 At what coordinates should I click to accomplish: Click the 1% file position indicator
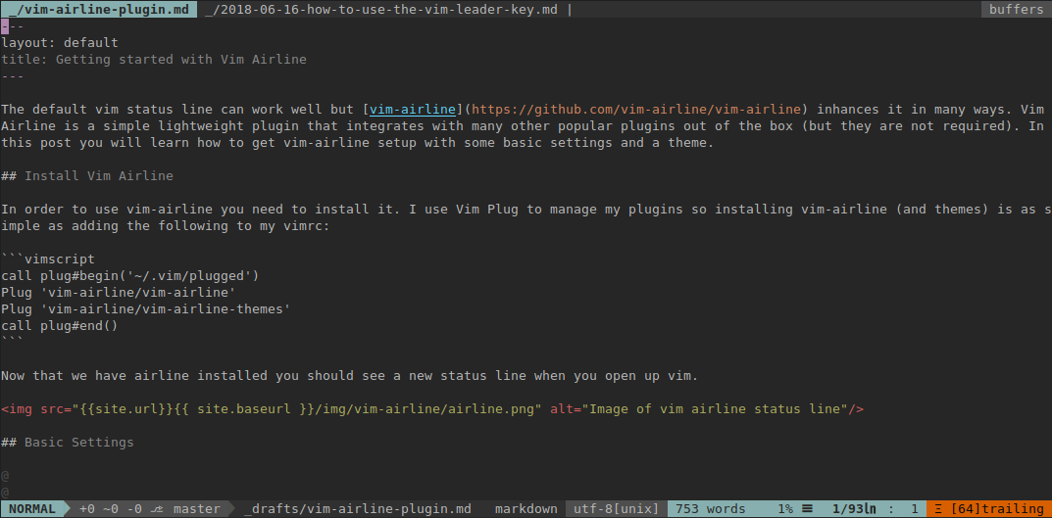785,509
